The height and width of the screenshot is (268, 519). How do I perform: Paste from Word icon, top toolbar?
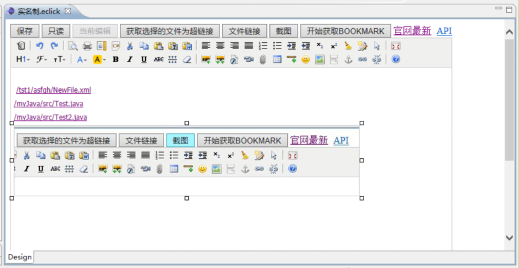tap(187, 46)
